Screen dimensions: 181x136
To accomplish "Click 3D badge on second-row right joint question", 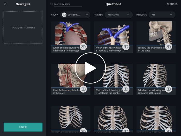I will pyautogui.click(x=169, y=89).
